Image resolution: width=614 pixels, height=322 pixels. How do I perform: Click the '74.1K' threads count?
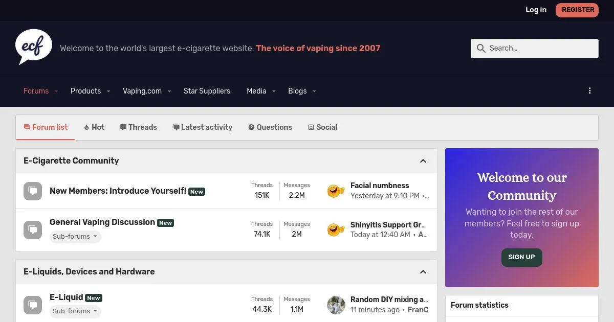262,234
